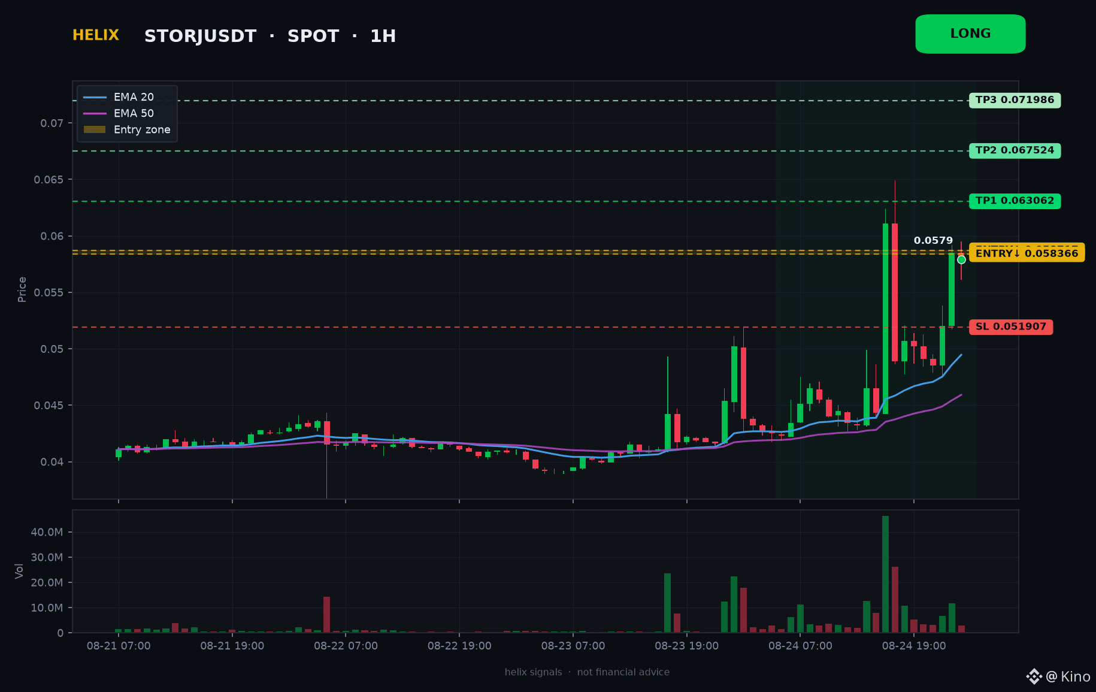Click the 08-22 07:00 time label
Screen dimensions: 1096x692
pos(346,646)
